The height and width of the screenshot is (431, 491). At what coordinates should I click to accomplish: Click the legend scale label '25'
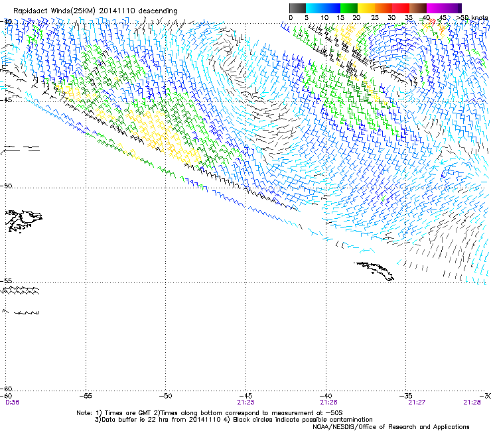pyautogui.click(x=375, y=18)
